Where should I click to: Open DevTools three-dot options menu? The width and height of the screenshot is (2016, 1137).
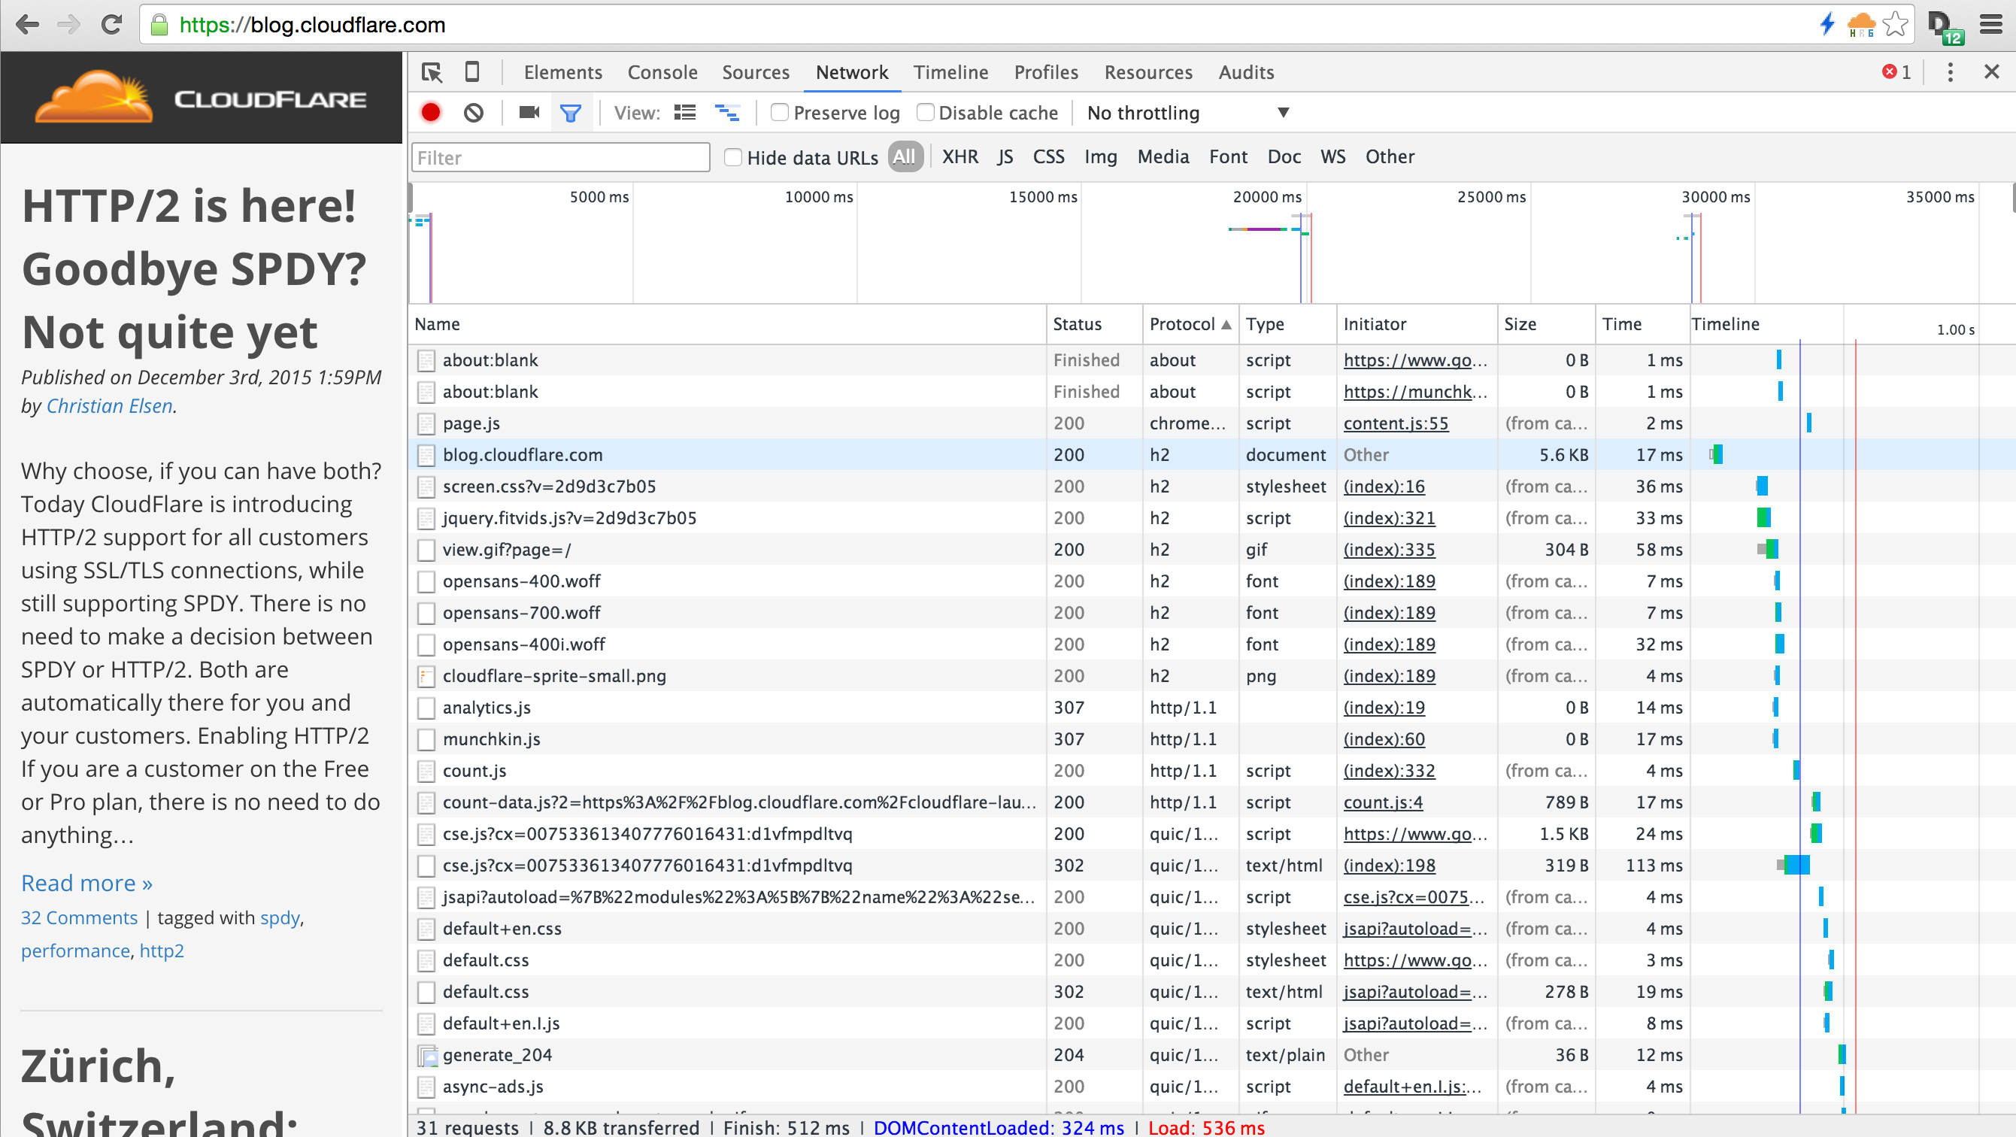click(x=1951, y=72)
